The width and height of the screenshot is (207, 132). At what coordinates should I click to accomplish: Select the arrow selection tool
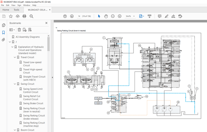[99, 16]
